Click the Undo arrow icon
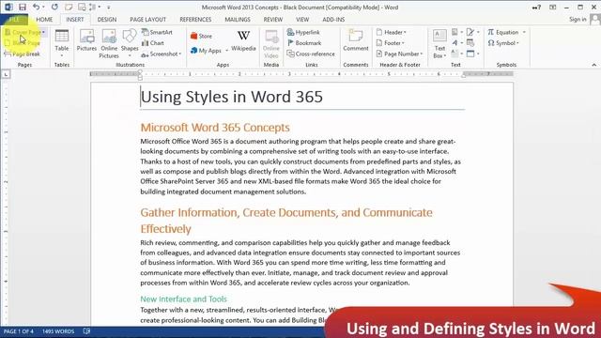The image size is (601, 338). [x=36, y=7]
